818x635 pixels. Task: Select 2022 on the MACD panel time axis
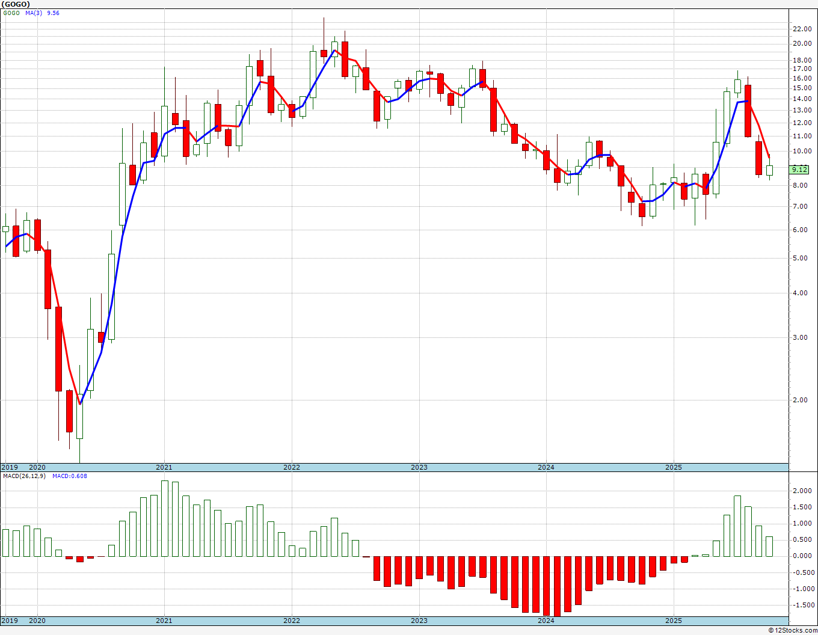click(292, 621)
